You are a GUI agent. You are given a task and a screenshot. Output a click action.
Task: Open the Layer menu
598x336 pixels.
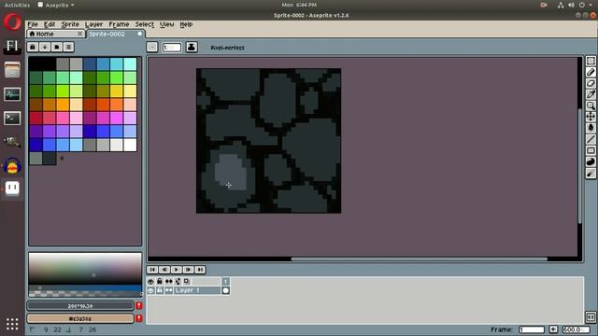[93, 24]
